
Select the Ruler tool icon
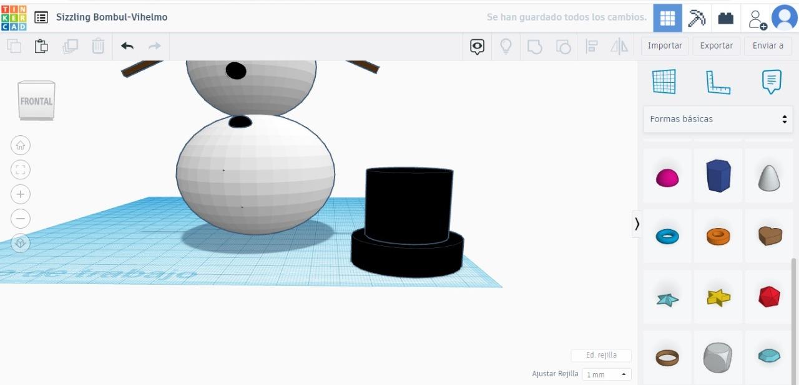point(718,82)
